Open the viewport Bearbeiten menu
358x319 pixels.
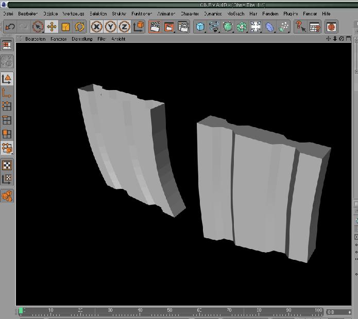(36, 39)
